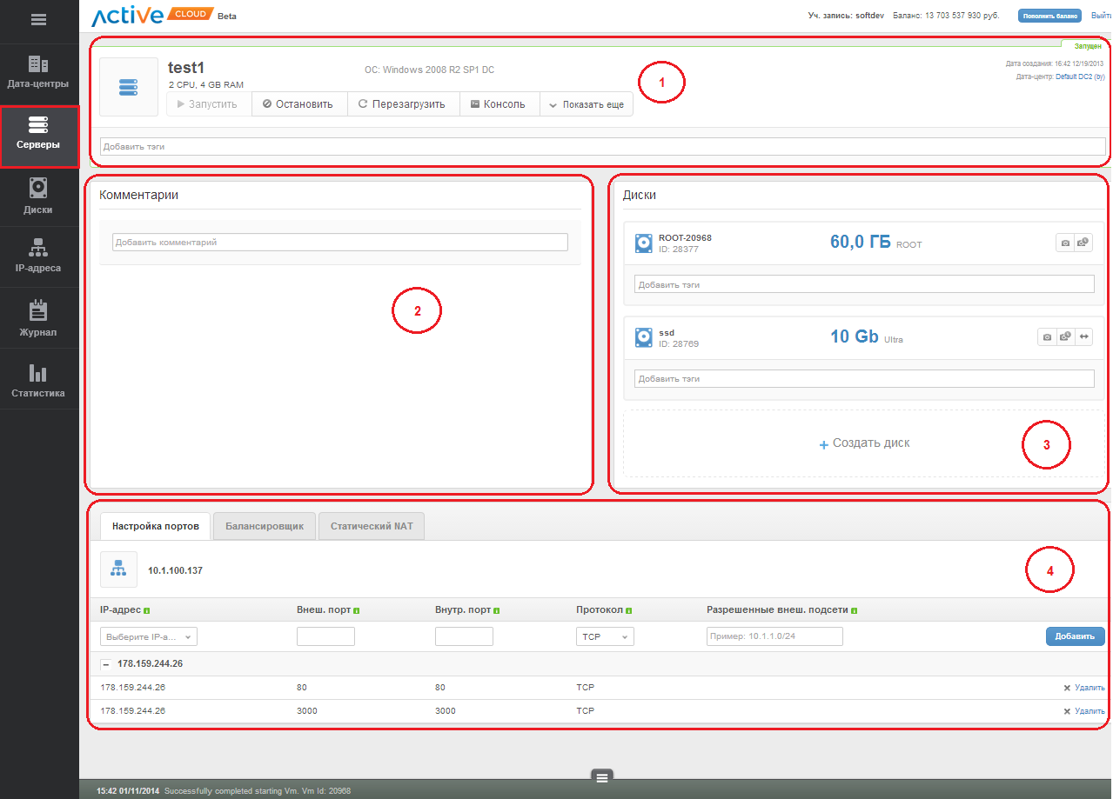Click the Остановить server button

click(x=298, y=104)
